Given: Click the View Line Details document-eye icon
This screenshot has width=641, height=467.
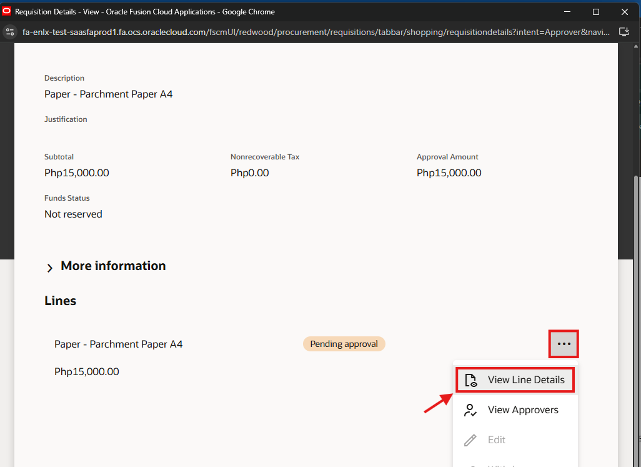Looking at the screenshot, I should click(x=470, y=380).
